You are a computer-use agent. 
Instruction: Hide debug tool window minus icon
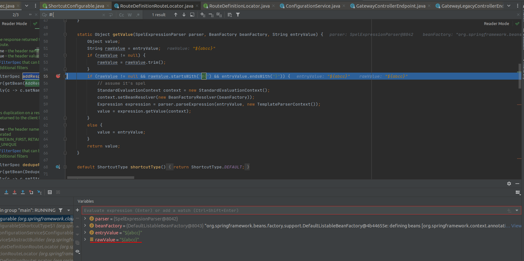[517, 184]
